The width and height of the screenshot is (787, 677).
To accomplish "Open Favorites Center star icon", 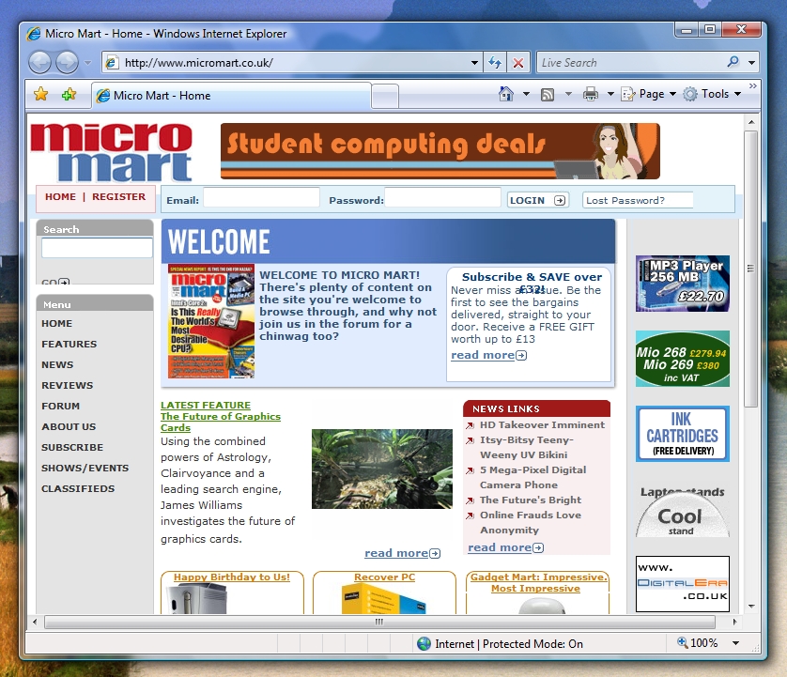I will [x=40, y=94].
